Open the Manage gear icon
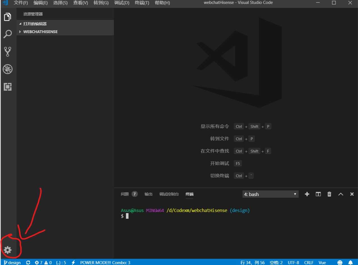Image resolution: width=358 pixels, height=265 pixels. point(8,250)
